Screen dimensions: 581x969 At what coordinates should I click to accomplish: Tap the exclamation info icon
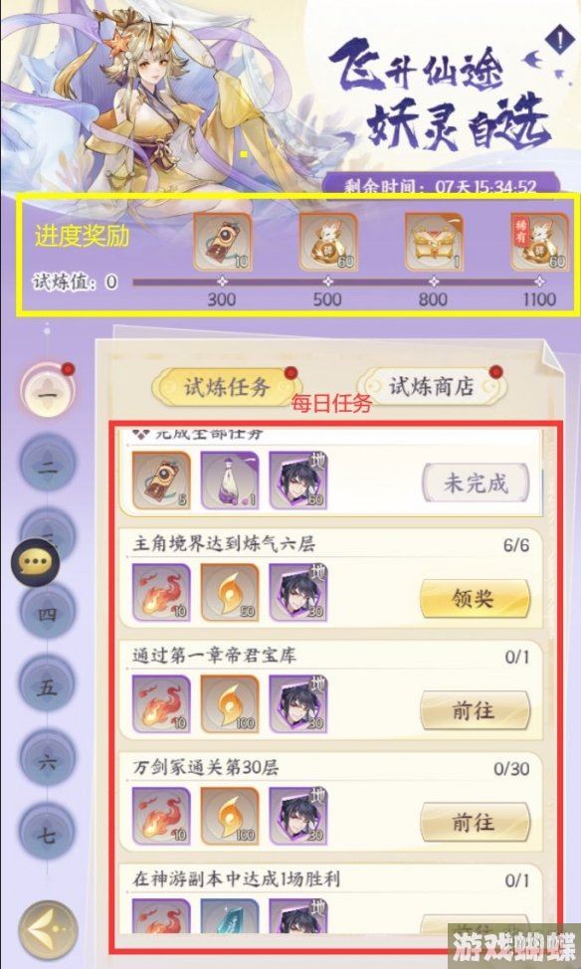559,41
